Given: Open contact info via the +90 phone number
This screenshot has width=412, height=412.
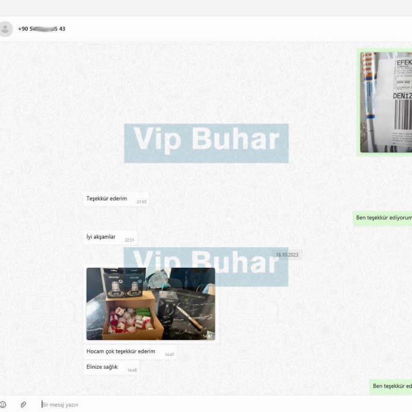Looking at the screenshot, I should 42,29.
